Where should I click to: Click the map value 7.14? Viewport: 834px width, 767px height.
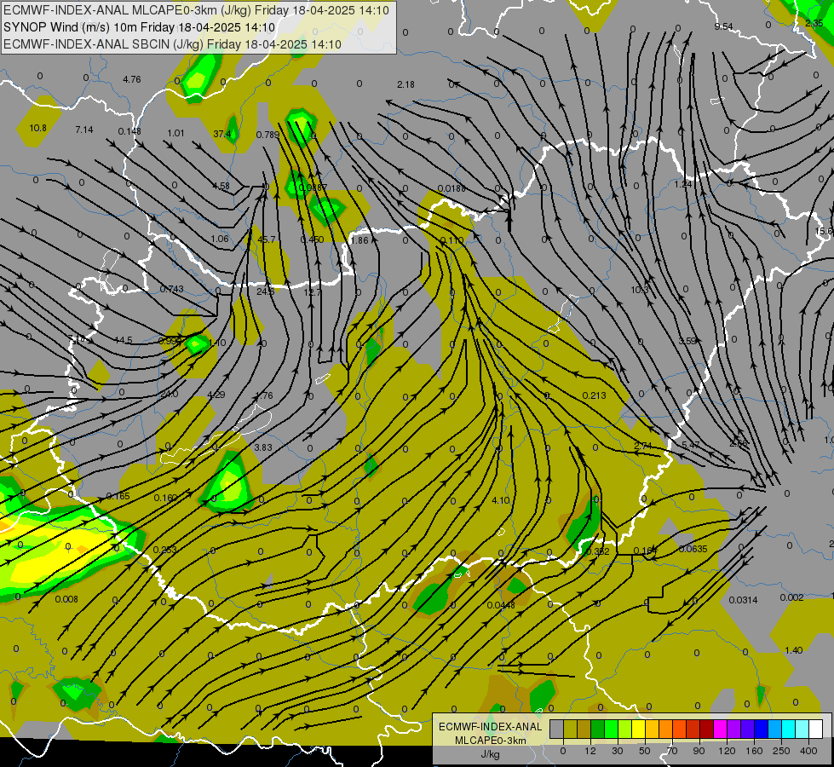pyautogui.click(x=84, y=130)
